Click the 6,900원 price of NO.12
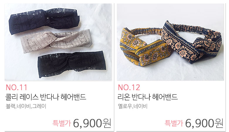The width and height of the screenshot is (229, 132). tap(204, 123)
